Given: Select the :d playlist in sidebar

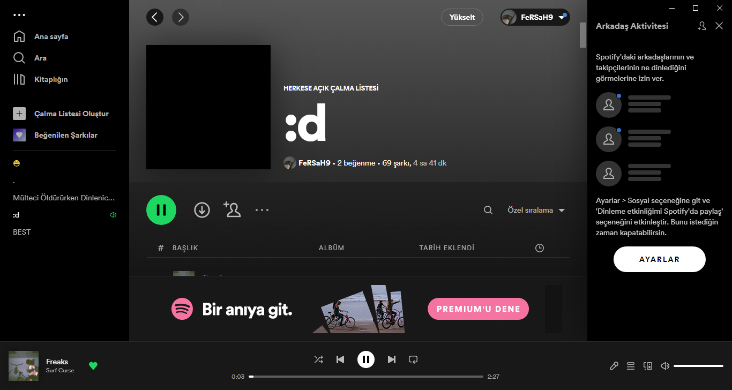Looking at the screenshot, I should coord(17,215).
